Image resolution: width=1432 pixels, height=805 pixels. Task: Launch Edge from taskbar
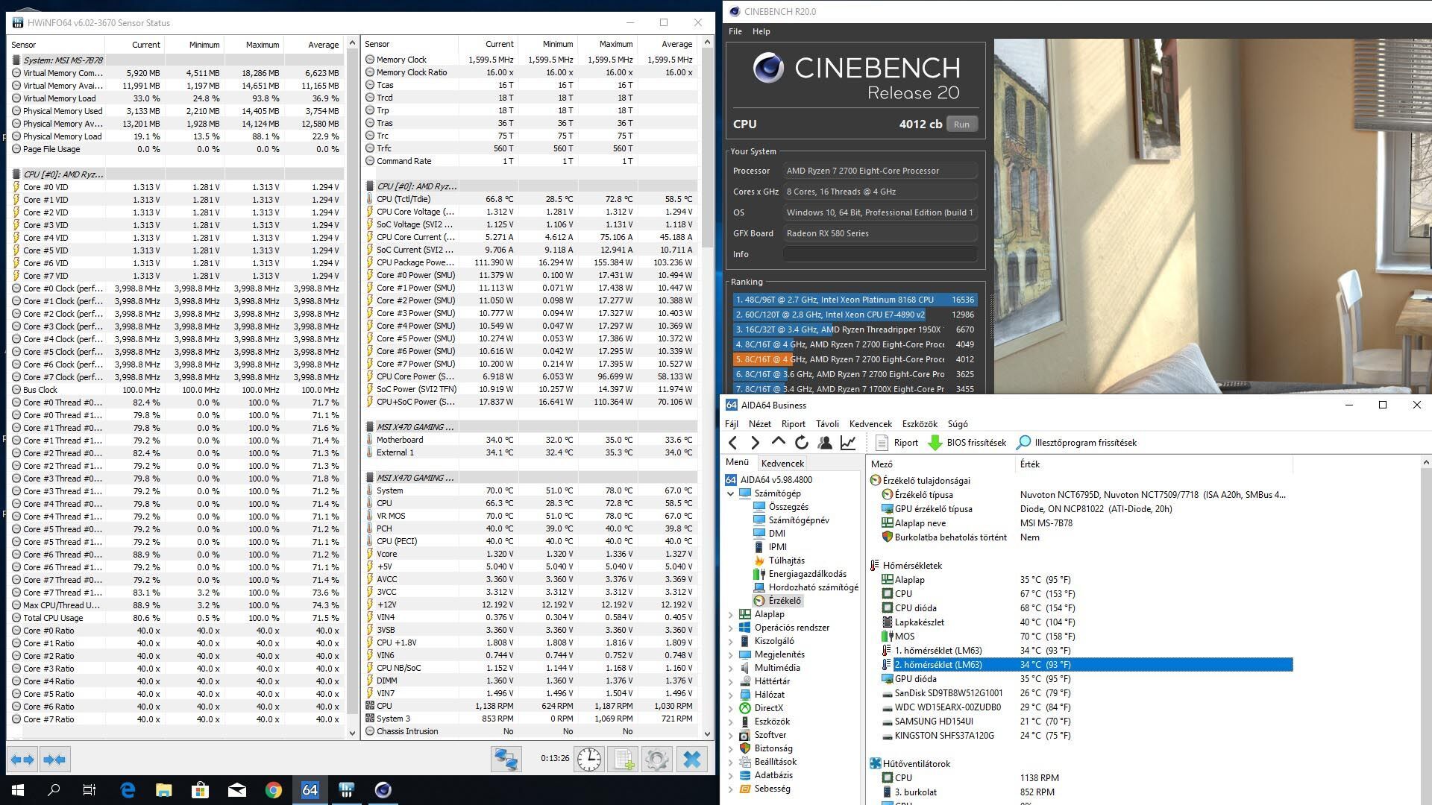[x=128, y=790]
